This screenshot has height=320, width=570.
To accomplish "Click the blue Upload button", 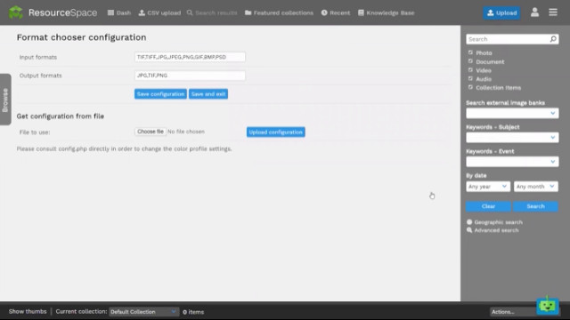I will click(x=501, y=13).
